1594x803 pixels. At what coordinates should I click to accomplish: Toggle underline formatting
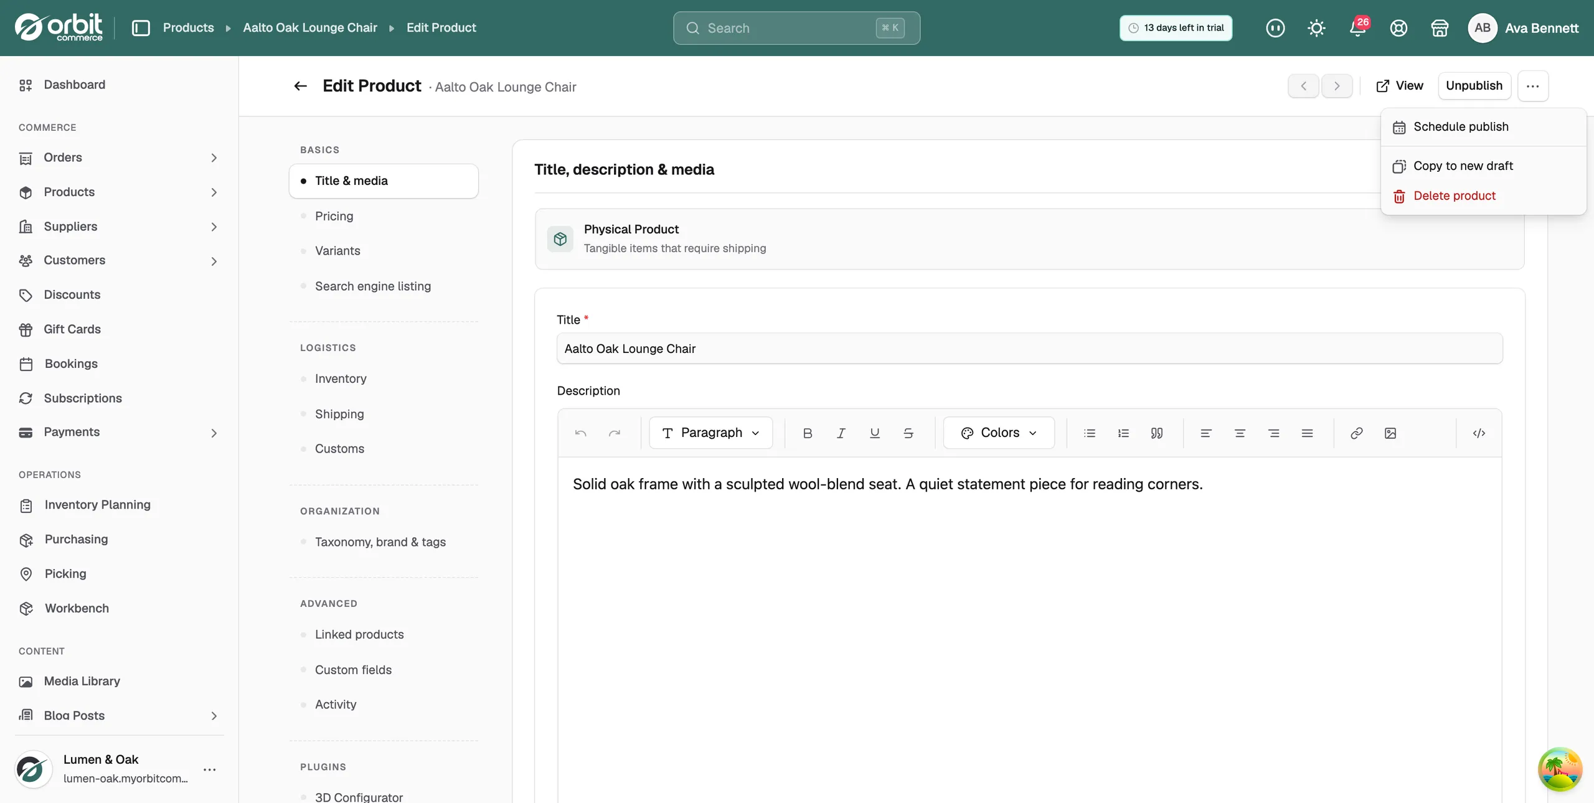pos(875,433)
